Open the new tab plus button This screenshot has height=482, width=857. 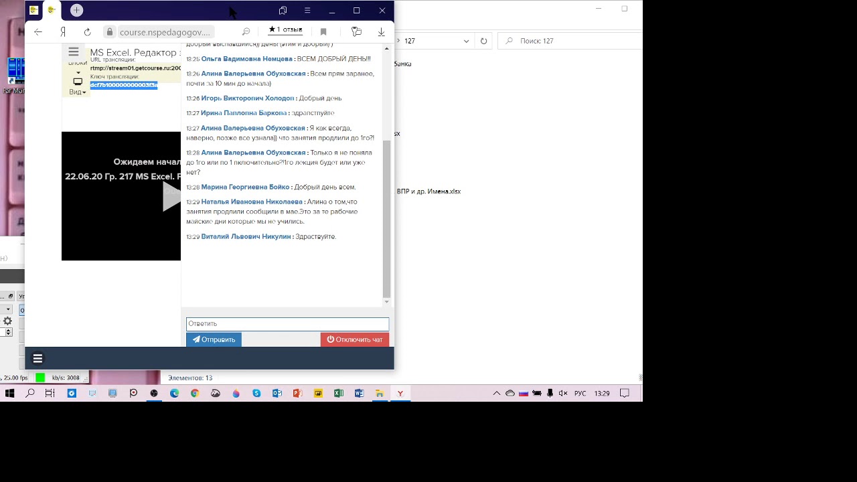76,10
